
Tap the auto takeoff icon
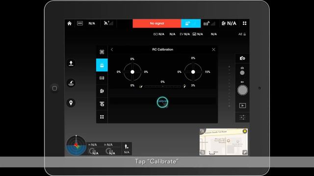coord(71,63)
